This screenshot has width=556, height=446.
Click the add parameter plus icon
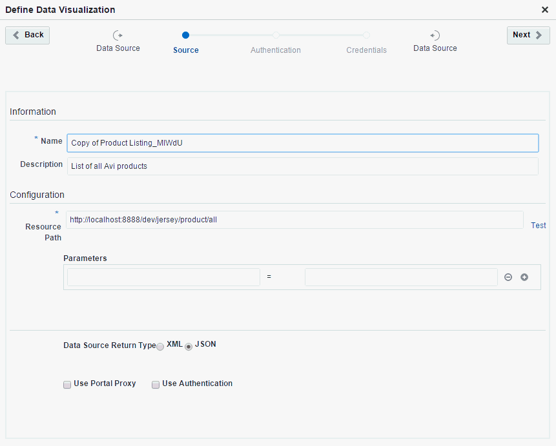click(524, 277)
